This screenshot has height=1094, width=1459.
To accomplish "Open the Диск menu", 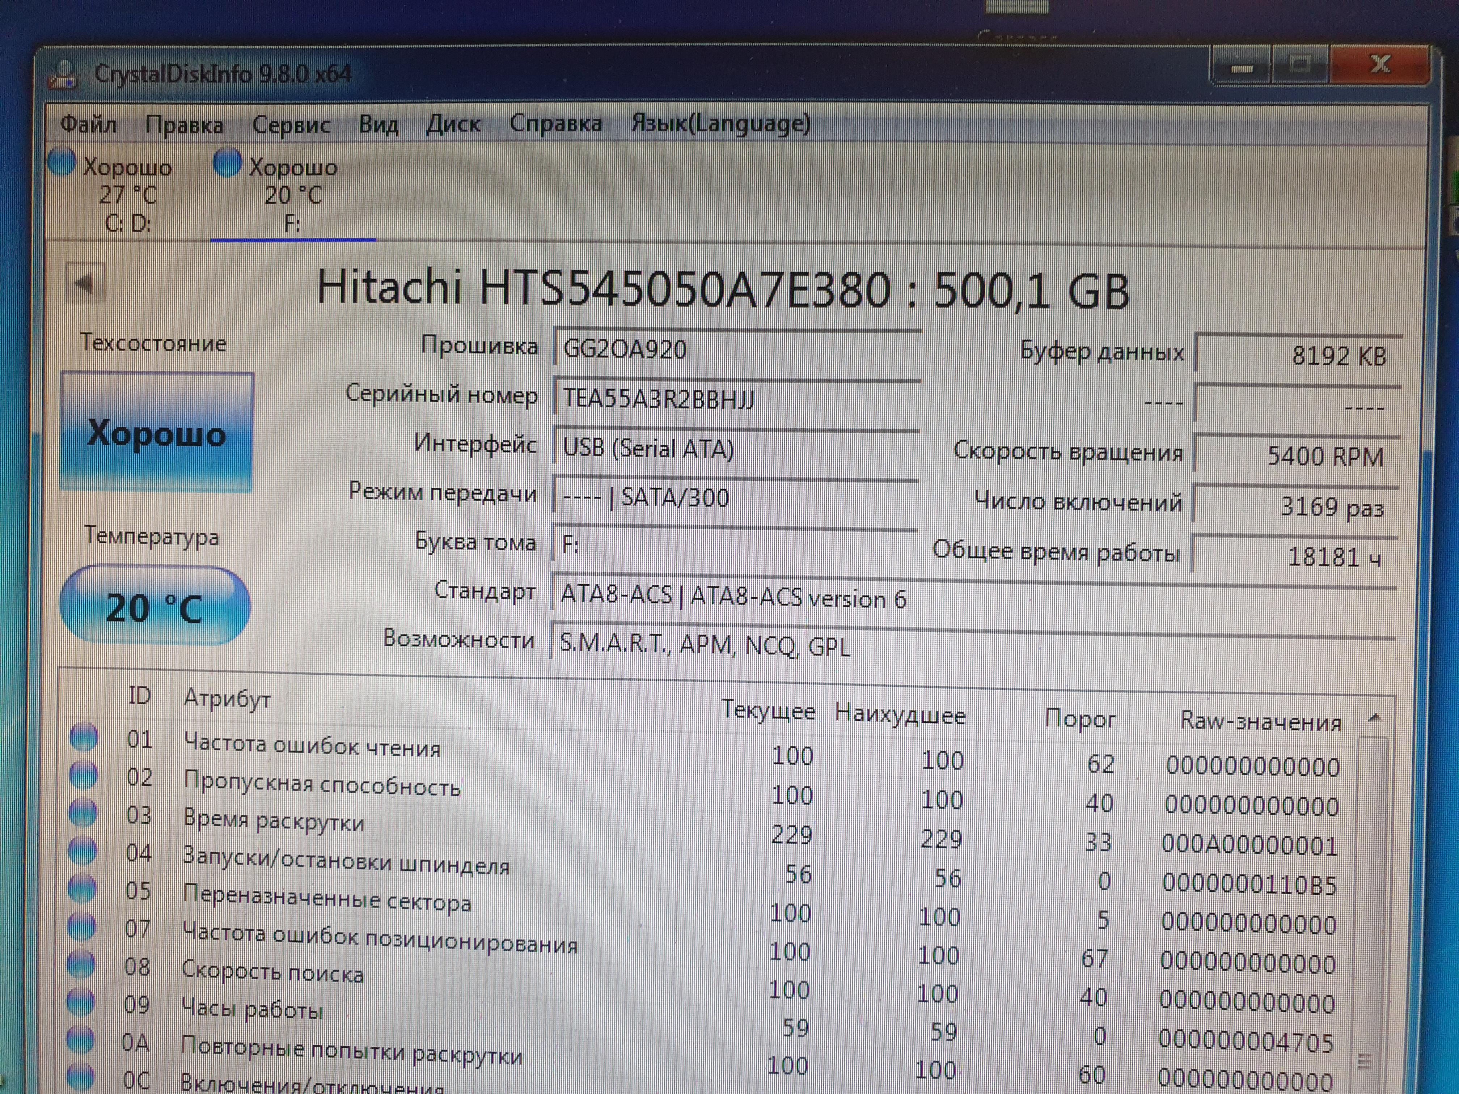I will (x=453, y=124).
